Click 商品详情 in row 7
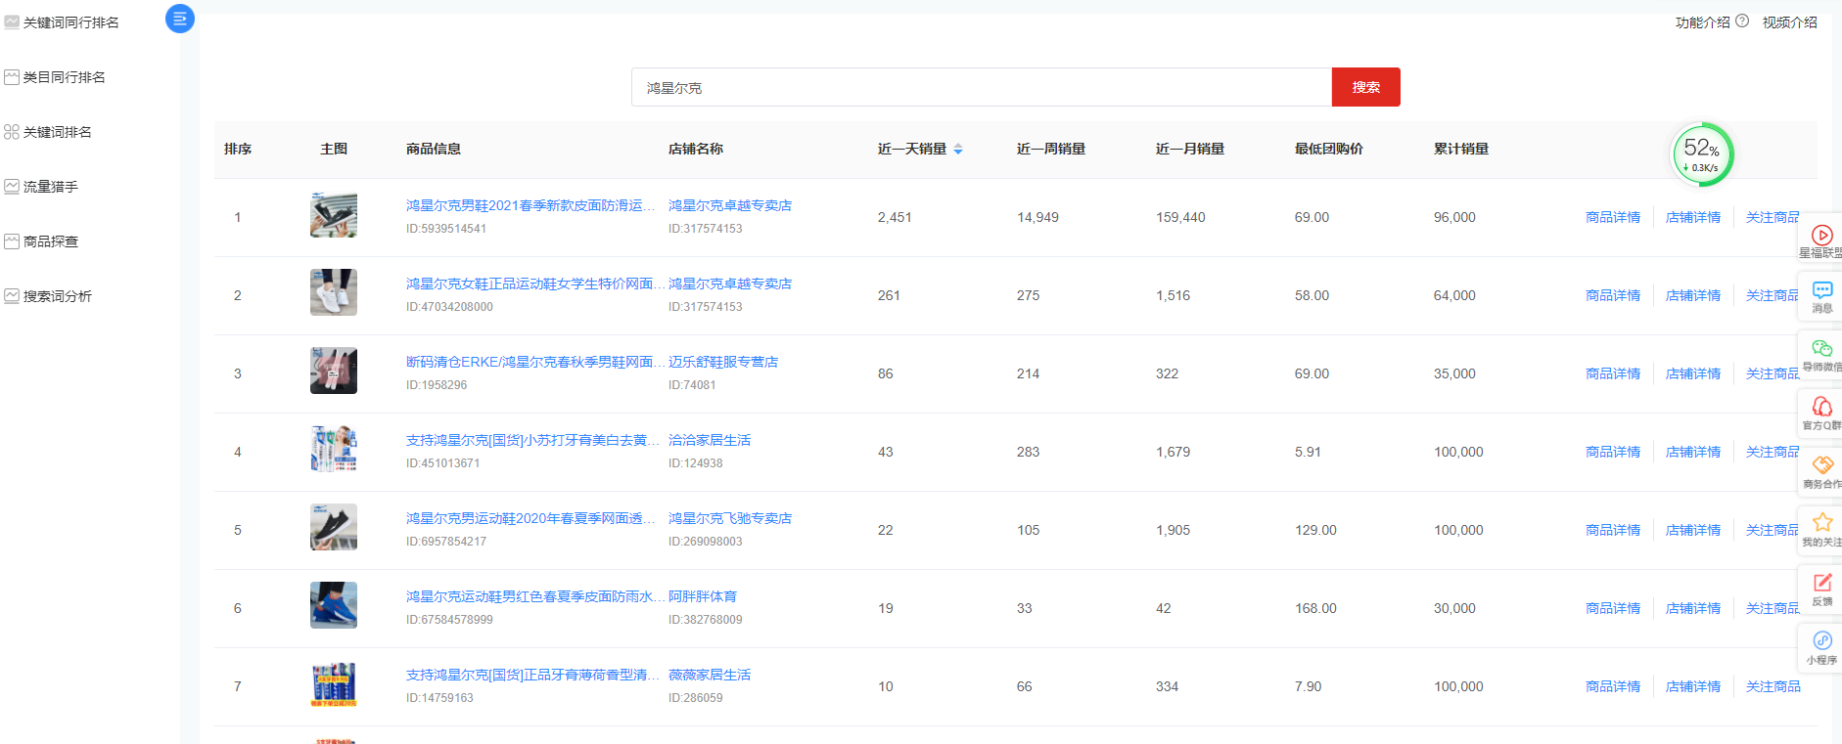 [x=1613, y=686]
